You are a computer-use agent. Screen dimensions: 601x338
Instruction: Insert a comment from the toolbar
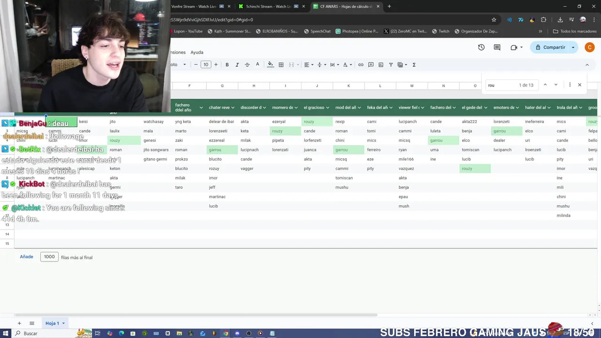[371, 65]
